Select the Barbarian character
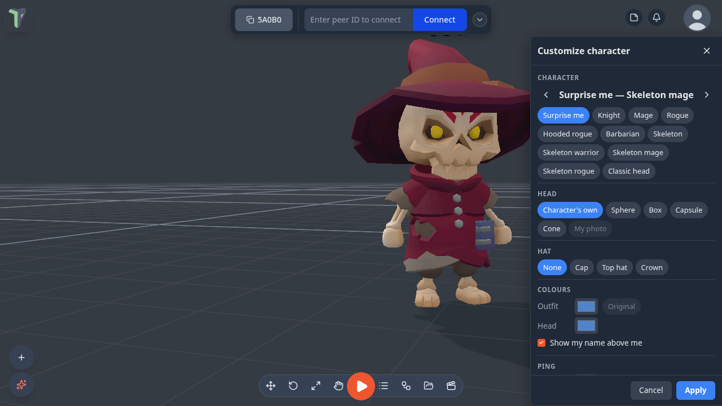This screenshot has width=722, height=406. click(x=623, y=134)
